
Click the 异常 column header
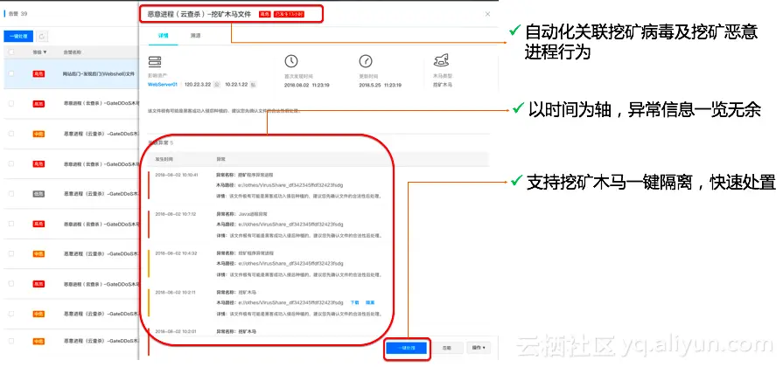(220, 159)
